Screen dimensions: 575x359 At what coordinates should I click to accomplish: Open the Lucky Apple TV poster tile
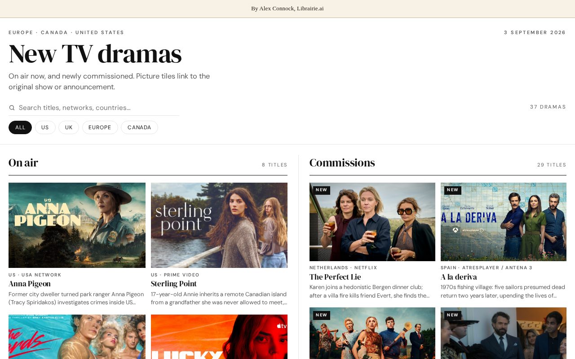pyautogui.click(x=219, y=337)
